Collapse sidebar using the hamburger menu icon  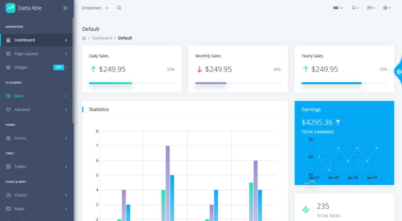66,8
